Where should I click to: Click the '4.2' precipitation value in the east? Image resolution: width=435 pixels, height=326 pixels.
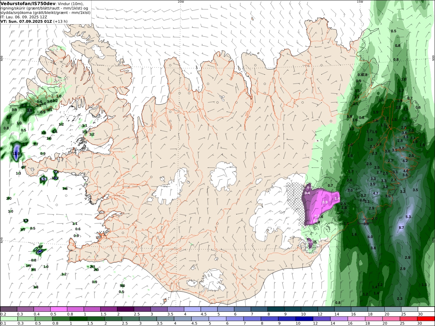[x=405, y=161]
